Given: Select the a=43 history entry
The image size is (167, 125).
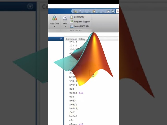Looking at the screenshot, I should coord(73,101).
